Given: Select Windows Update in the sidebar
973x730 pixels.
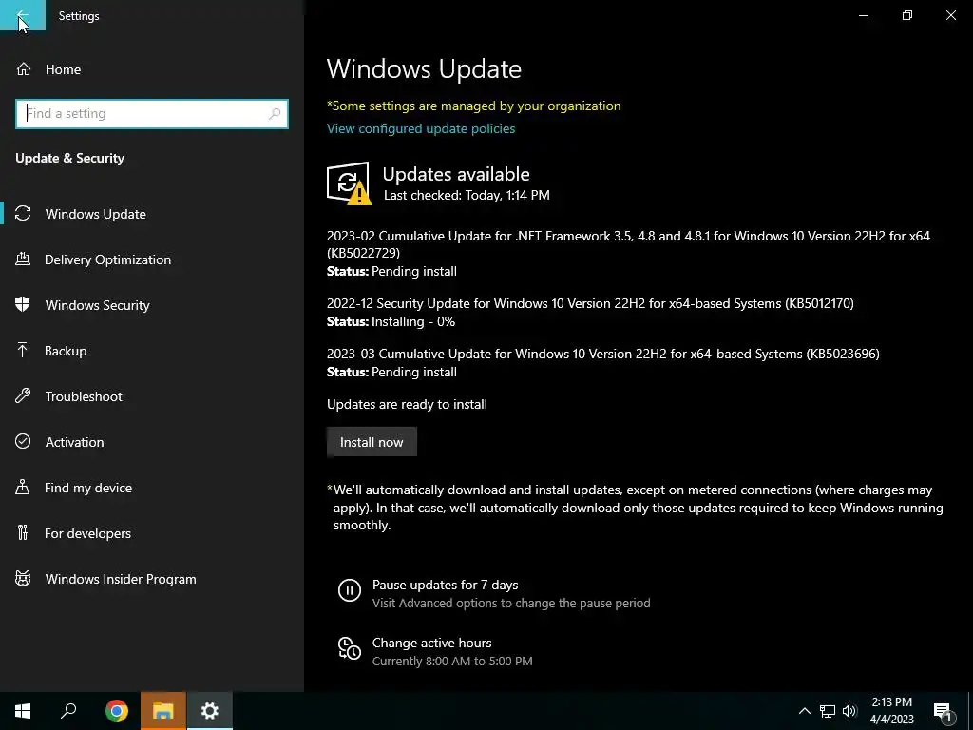Looking at the screenshot, I should point(152,214).
